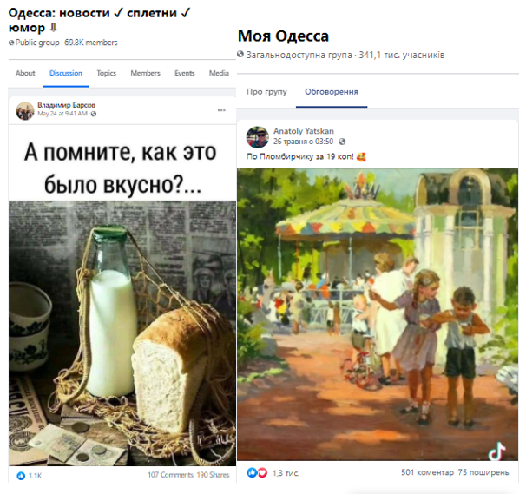Click the globe icon beside Public group
Viewport: 526px width, 494px height.
pyautogui.click(x=11, y=43)
